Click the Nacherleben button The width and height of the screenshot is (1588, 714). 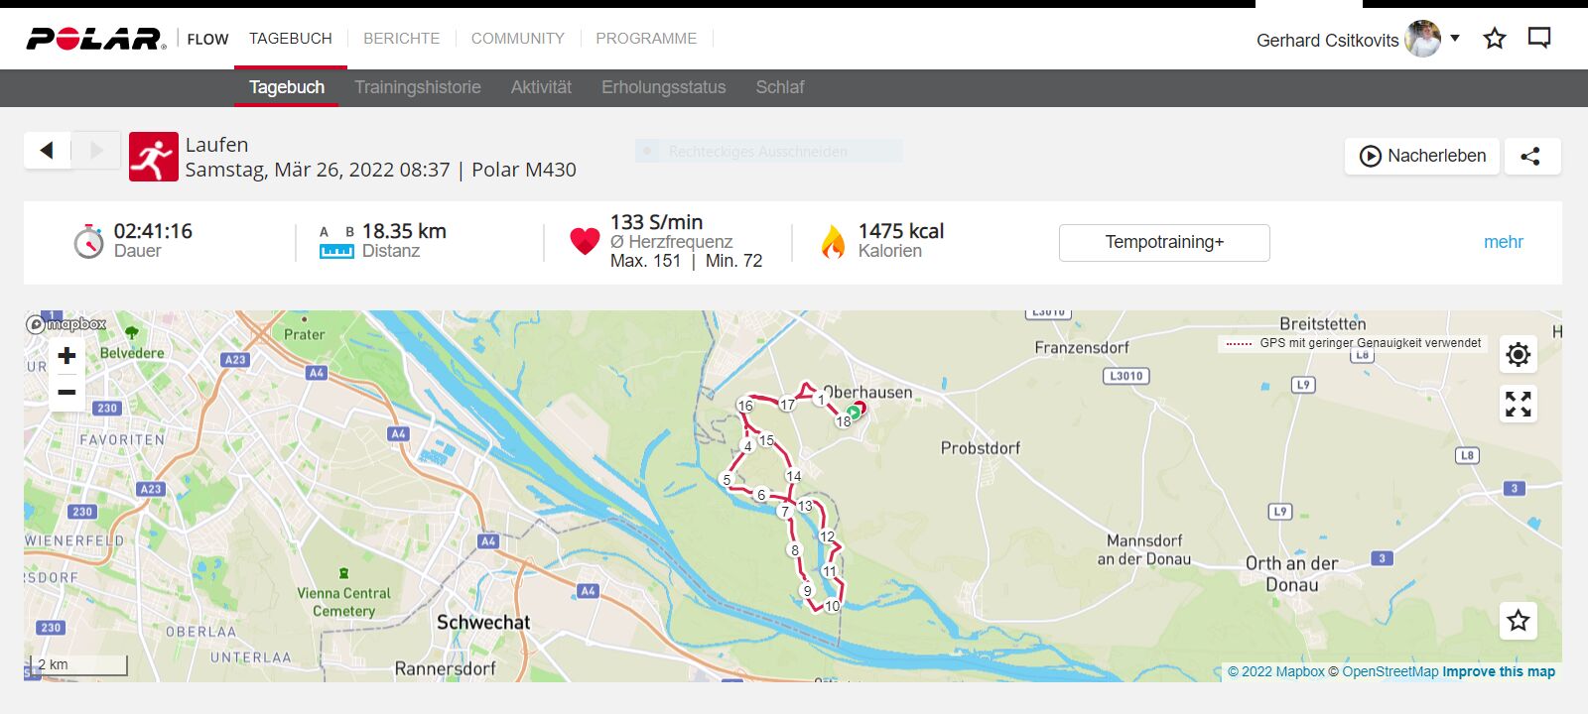[x=1422, y=156]
